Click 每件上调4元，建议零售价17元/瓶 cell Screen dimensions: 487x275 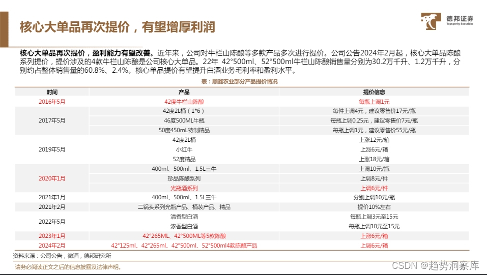point(374,111)
